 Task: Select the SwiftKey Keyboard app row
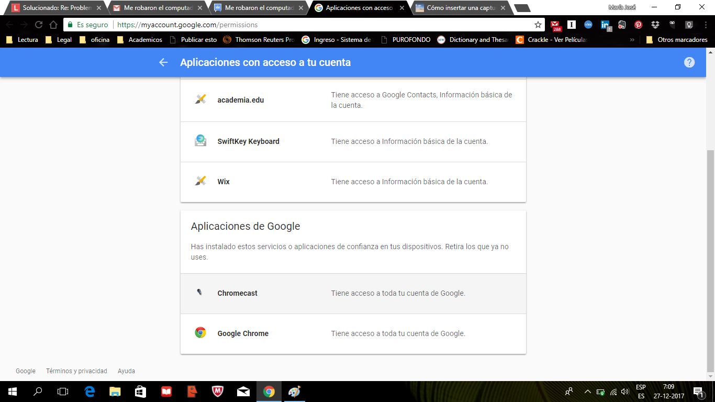click(x=353, y=141)
